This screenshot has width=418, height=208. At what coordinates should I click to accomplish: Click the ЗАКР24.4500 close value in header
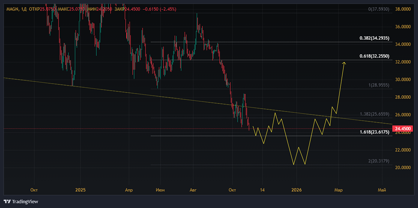[128, 9]
